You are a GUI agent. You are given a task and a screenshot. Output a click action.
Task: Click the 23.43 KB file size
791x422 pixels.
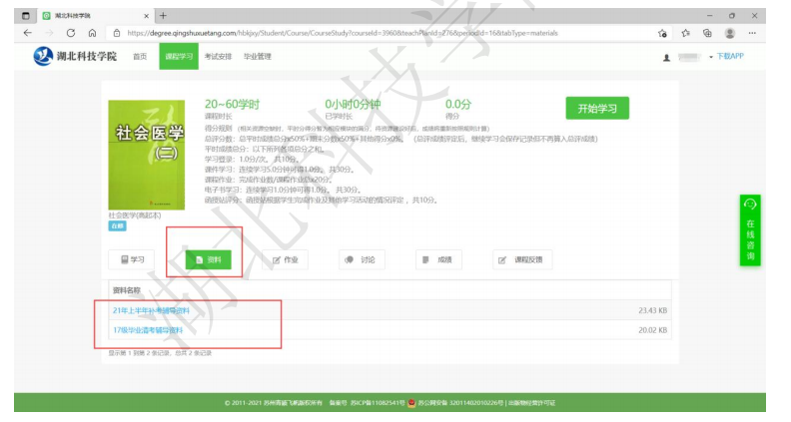(653, 310)
